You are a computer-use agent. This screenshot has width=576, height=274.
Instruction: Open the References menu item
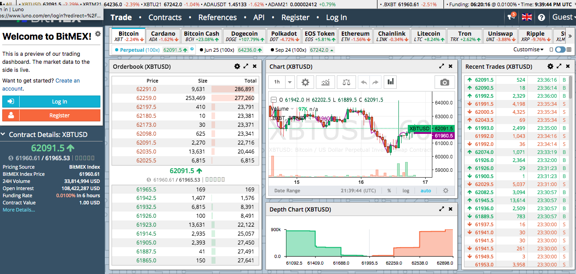pos(218,17)
